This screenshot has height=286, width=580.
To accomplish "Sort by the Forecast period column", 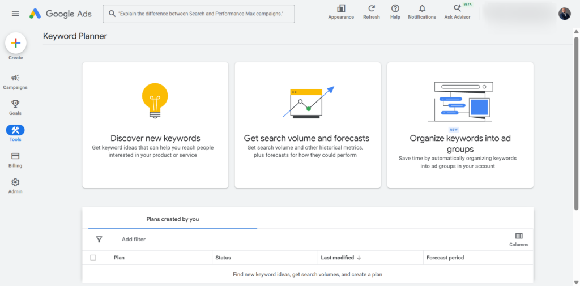I will [x=445, y=258].
